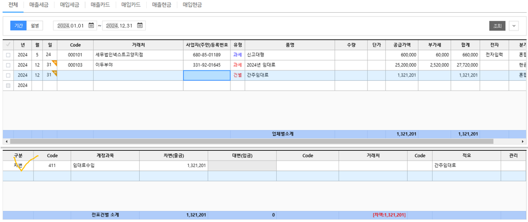Click the 임대료수입 account cell in lower table
The height and width of the screenshot is (222, 528).
[x=105, y=166]
